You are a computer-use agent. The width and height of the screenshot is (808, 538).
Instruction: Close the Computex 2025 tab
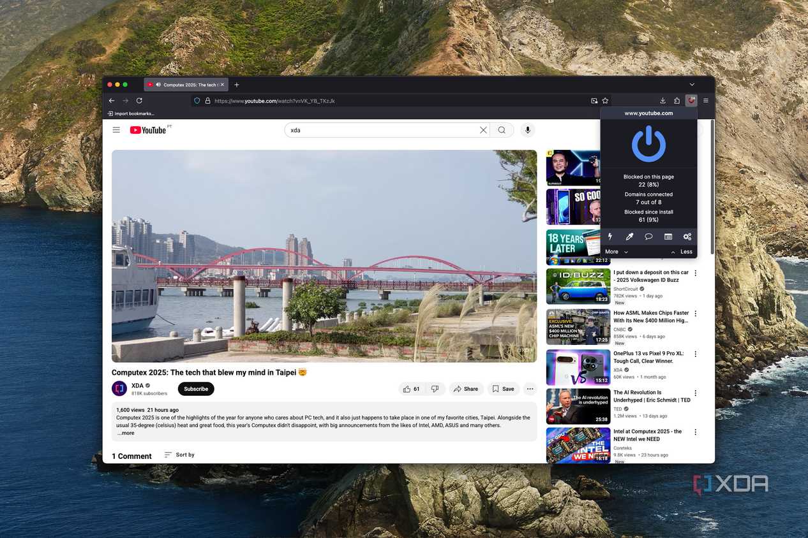222,85
